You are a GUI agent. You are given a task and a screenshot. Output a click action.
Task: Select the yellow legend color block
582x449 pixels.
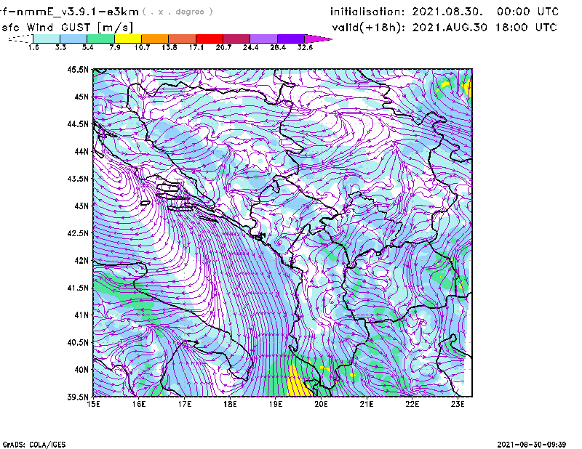click(x=128, y=39)
